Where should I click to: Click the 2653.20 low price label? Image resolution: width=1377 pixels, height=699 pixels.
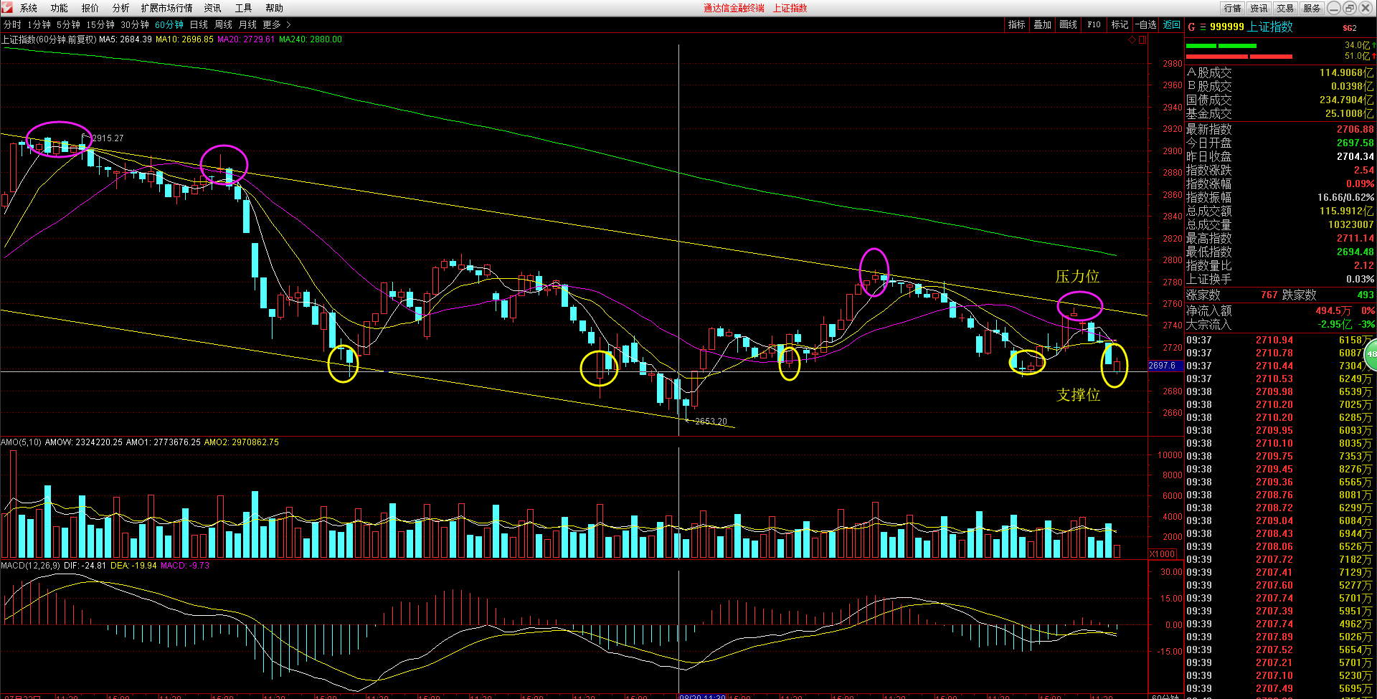pyautogui.click(x=711, y=422)
